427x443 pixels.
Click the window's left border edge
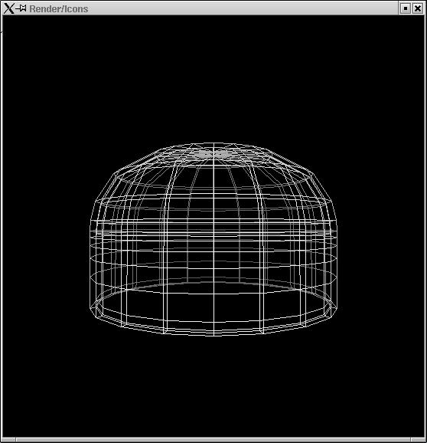(2, 226)
